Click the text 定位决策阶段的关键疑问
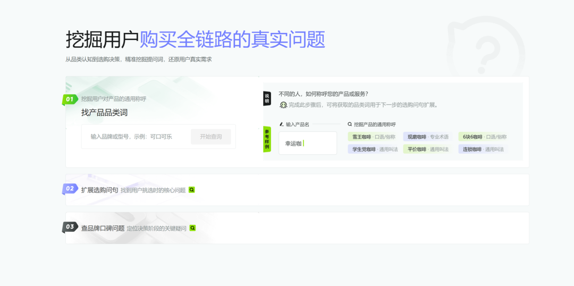574x286 pixels. pyautogui.click(x=157, y=228)
